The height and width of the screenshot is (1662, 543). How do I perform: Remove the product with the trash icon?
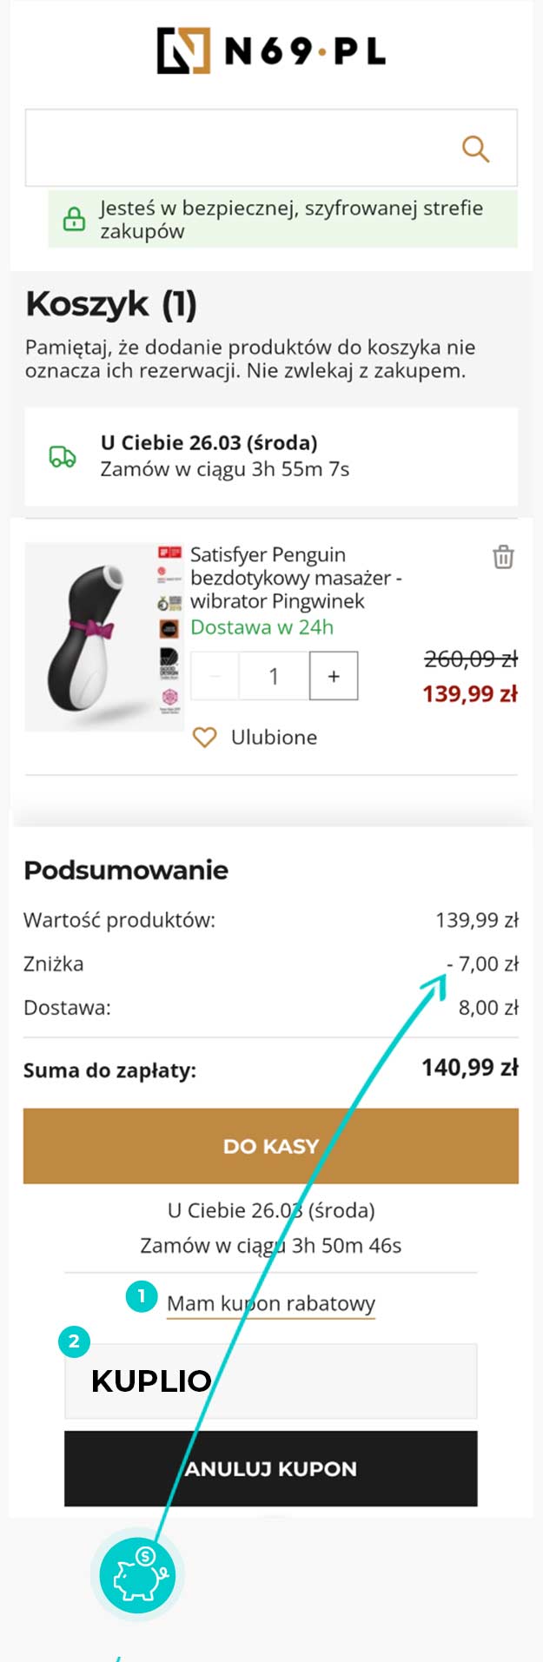tap(503, 557)
